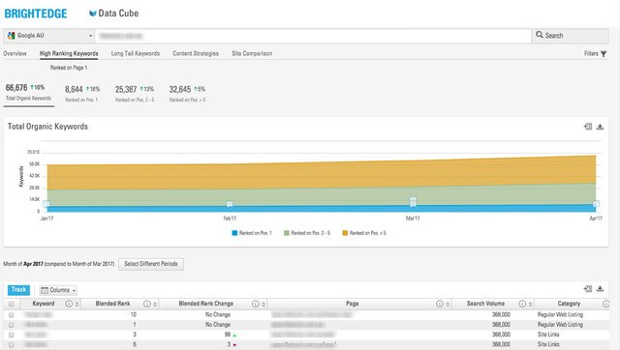Toggle the green Ranked on Pos. 2-5 legend swatch
This screenshot has height=350, width=620.
[x=287, y=233]
